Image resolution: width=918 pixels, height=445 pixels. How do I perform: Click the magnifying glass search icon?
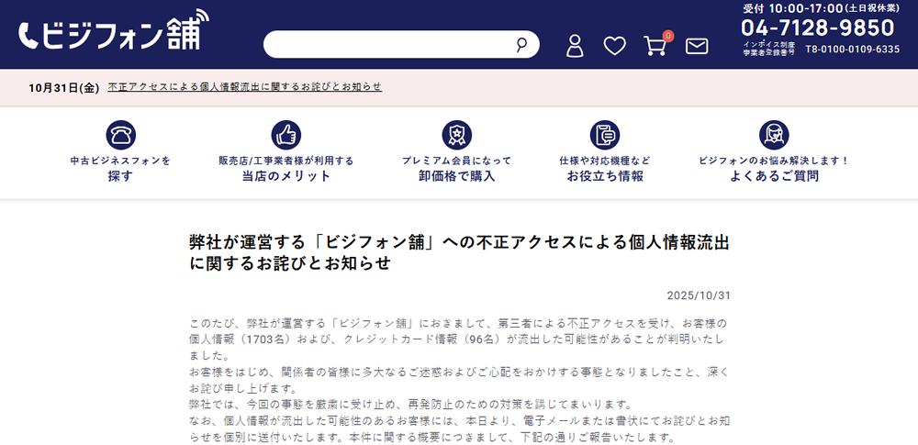point(522,45)
